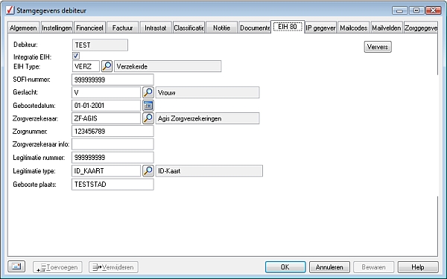Click the Stamgegevens debiteur window title
Image resolution: width=447 pixels, height=279 pixels.
[51, 10]
